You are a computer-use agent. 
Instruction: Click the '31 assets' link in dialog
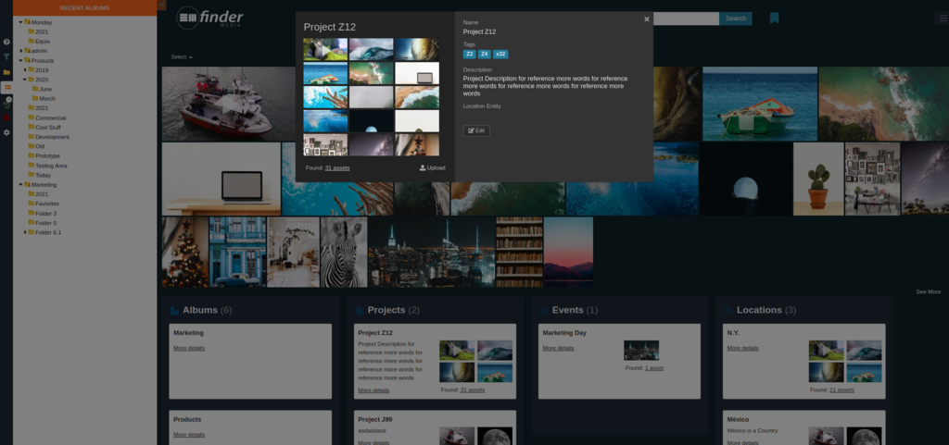[337, 167]
